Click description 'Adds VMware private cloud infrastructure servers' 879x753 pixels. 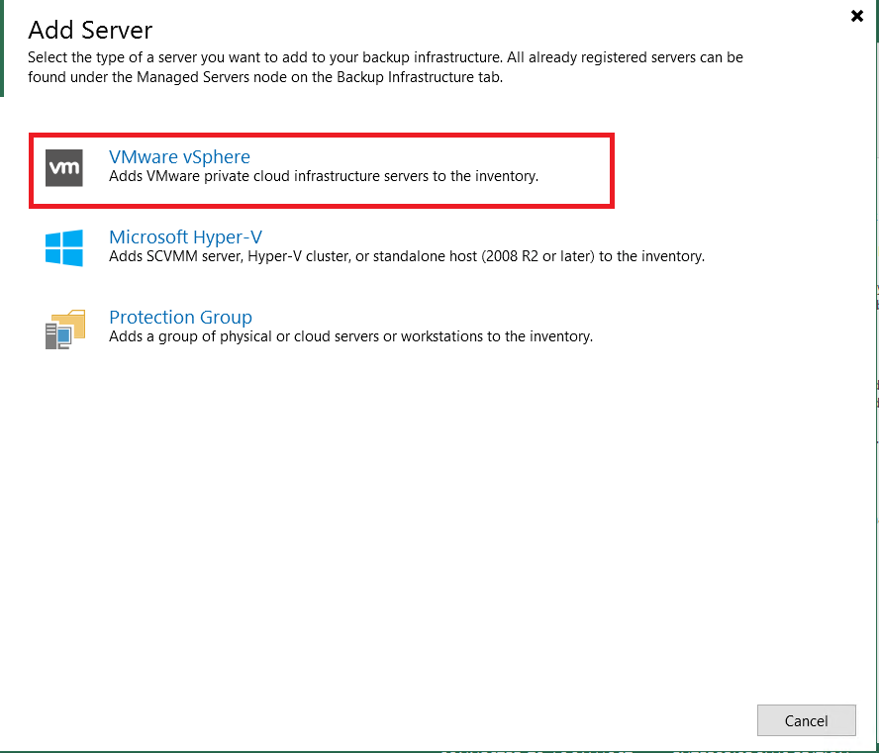[x=324, y=176]
